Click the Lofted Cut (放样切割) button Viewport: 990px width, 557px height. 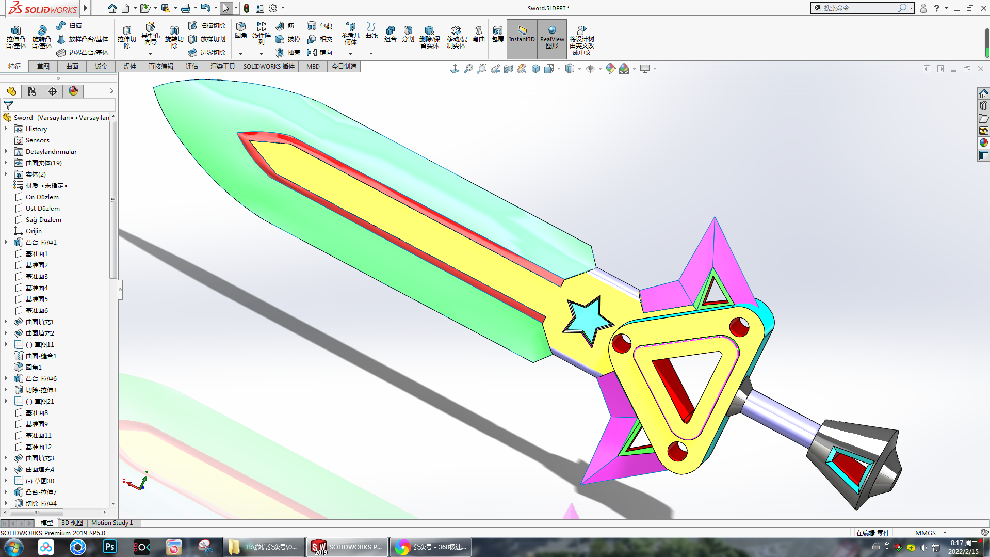(207, 39)
